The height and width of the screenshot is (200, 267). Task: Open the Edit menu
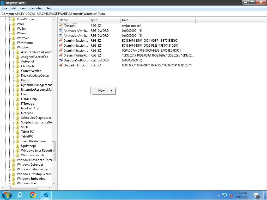point(13,8)
